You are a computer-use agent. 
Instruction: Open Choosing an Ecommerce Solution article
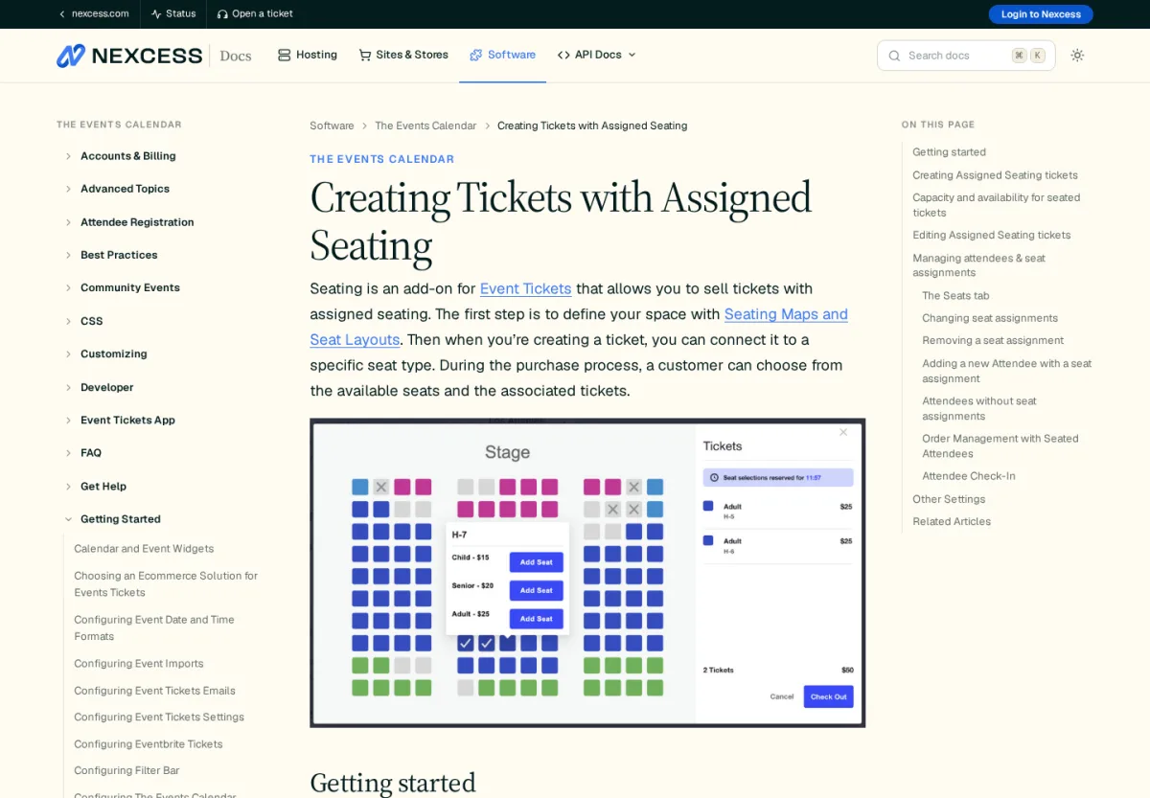click(166, 584)
